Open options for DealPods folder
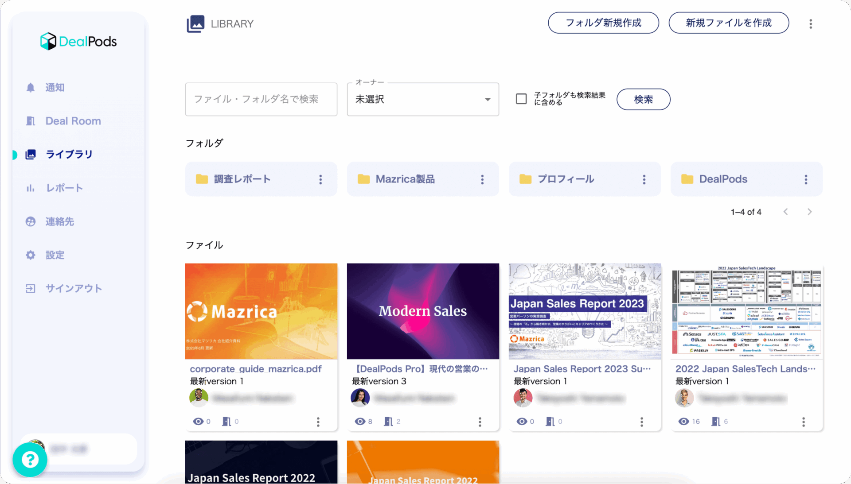 pos(806,179)
